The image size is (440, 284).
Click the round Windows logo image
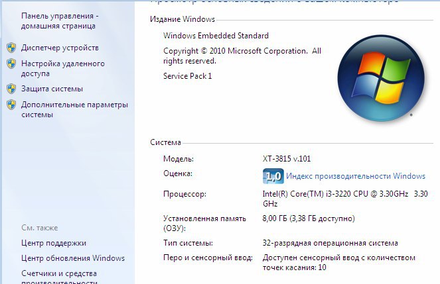point(381,78)
